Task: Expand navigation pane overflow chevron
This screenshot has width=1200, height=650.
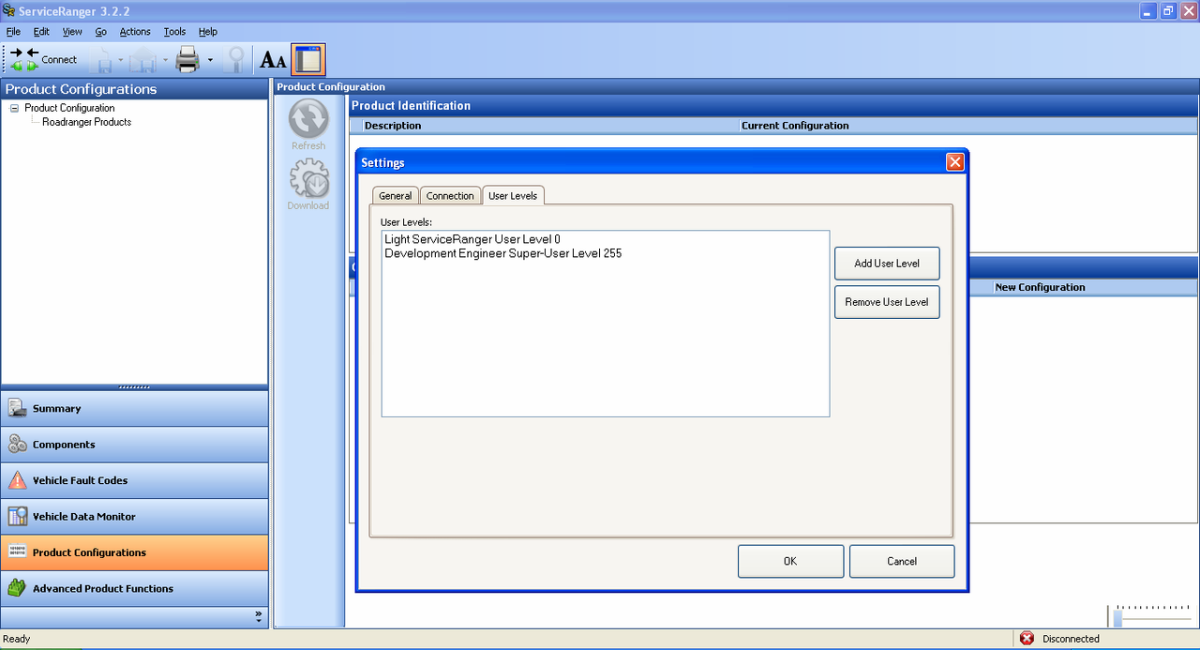Action: tap(259, 617)
